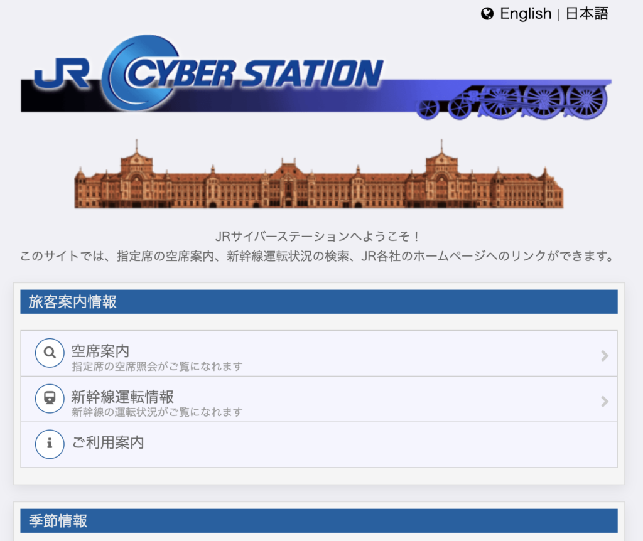
Task: Expand the chevron on the 新幹線運転情報 row
Action: (605, 401)
